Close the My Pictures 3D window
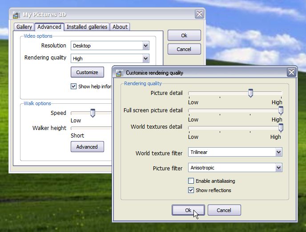306x232 pixels. pos(199,14)
